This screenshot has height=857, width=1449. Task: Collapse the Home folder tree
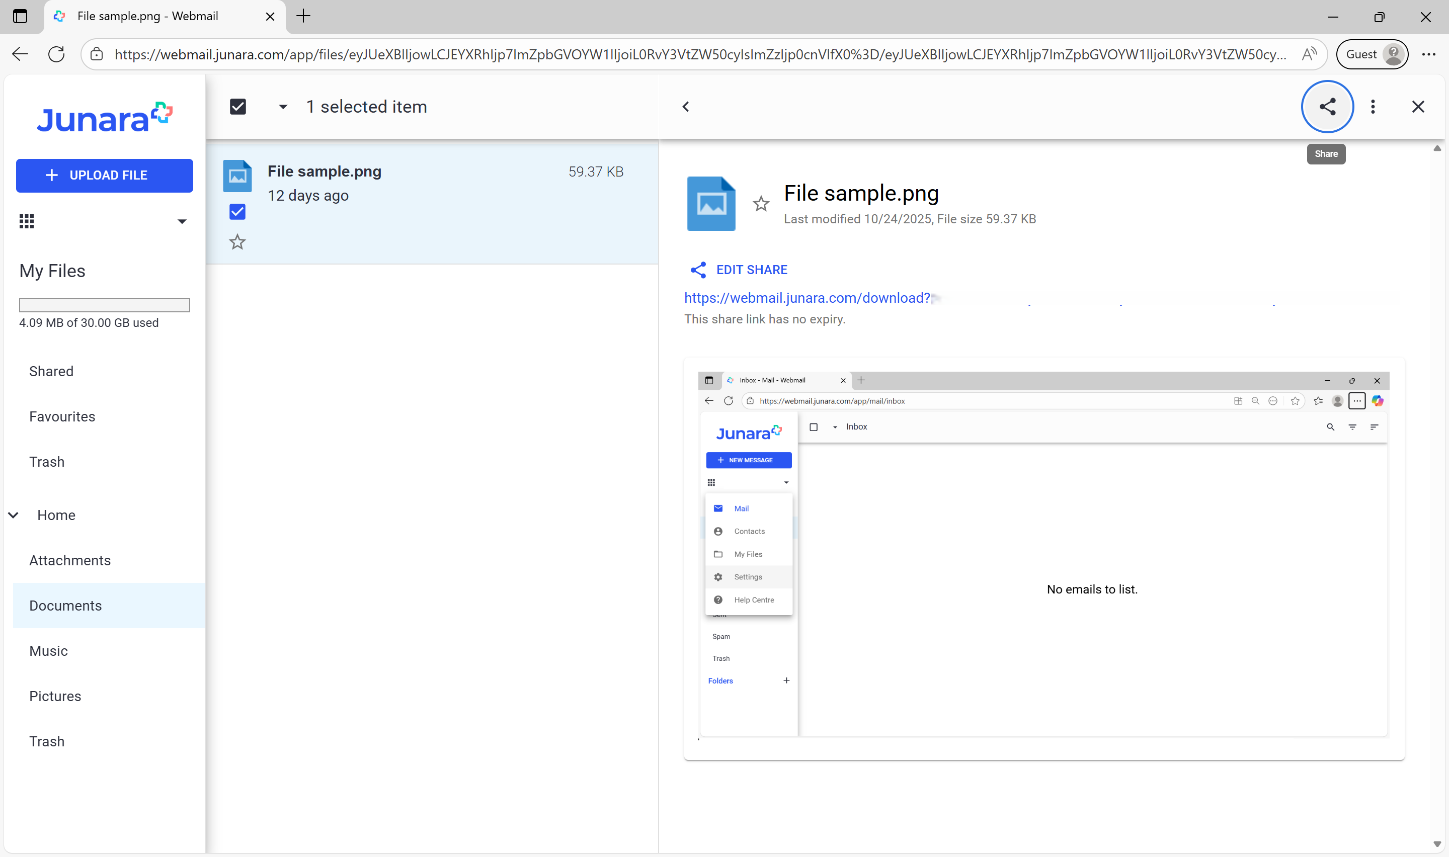pyautogui.click(x=13, y=515)
